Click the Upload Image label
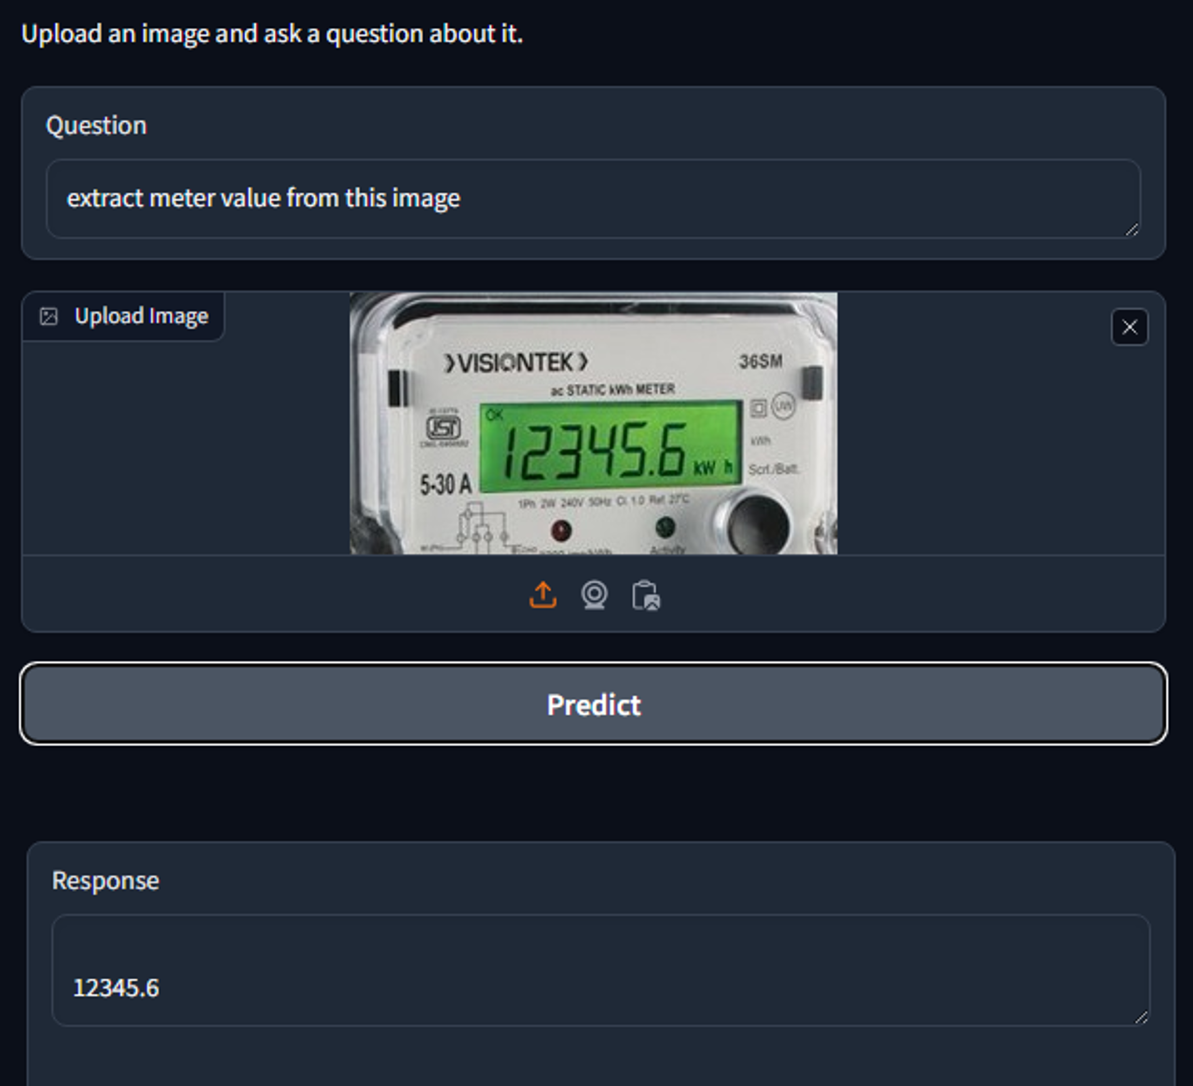The image size is (1193, 1086). (141, 316)
